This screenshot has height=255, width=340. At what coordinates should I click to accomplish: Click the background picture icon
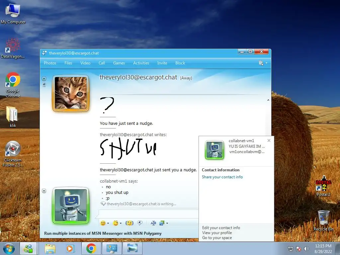(x=162, y=223)
